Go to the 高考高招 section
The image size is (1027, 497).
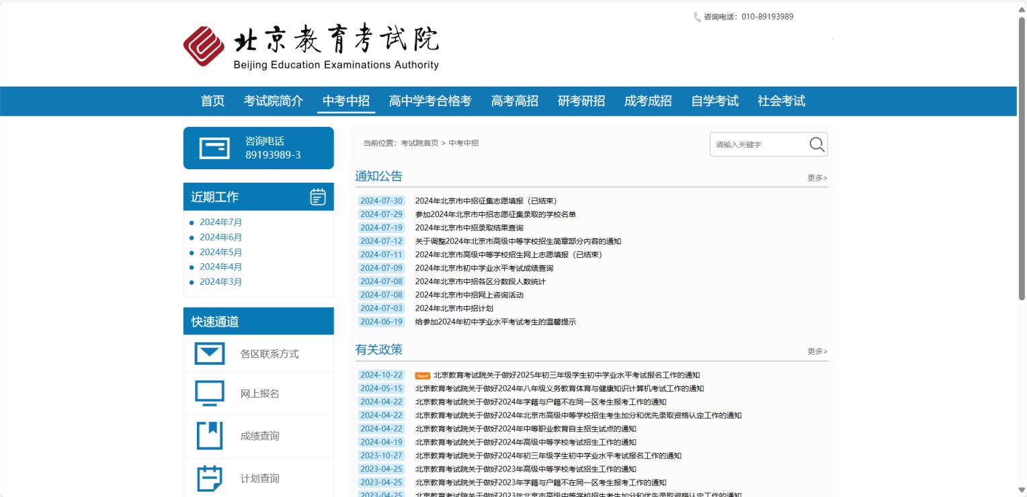[515, 101]
